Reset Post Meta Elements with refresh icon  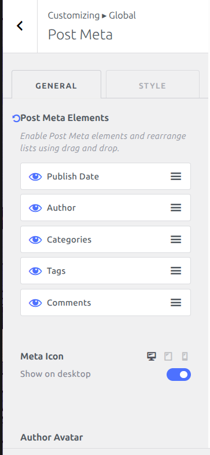coord(16,119)
